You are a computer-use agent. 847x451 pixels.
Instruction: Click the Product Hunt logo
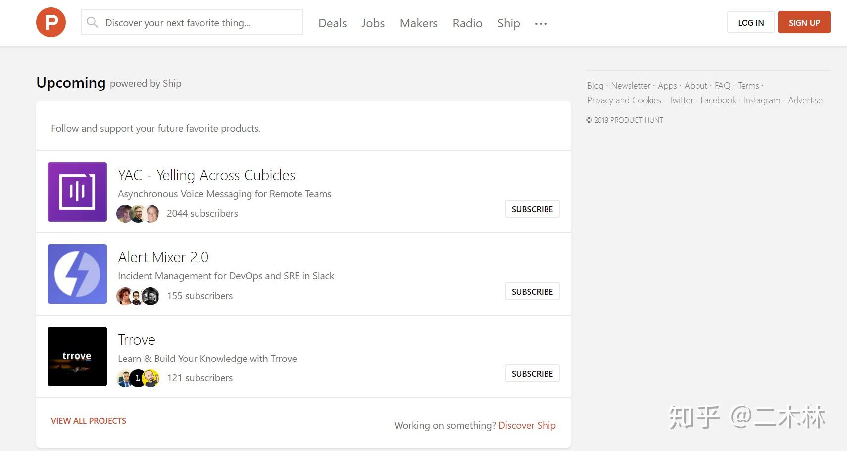pyautogui.click(x=51, y=22)
